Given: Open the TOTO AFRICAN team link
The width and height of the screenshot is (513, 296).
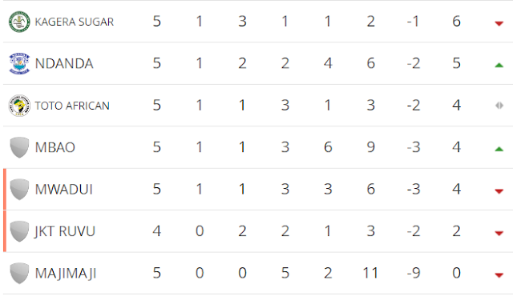Looking at the screenshot, I should [72, 106].
